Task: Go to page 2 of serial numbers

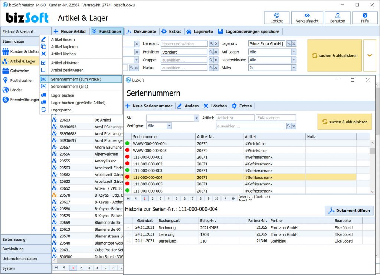Action: (153, 198)
